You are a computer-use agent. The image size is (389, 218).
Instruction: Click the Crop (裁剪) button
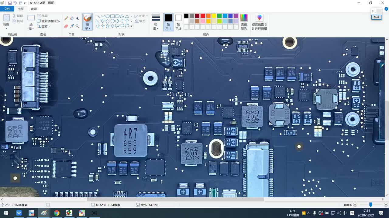click(43, 16)
